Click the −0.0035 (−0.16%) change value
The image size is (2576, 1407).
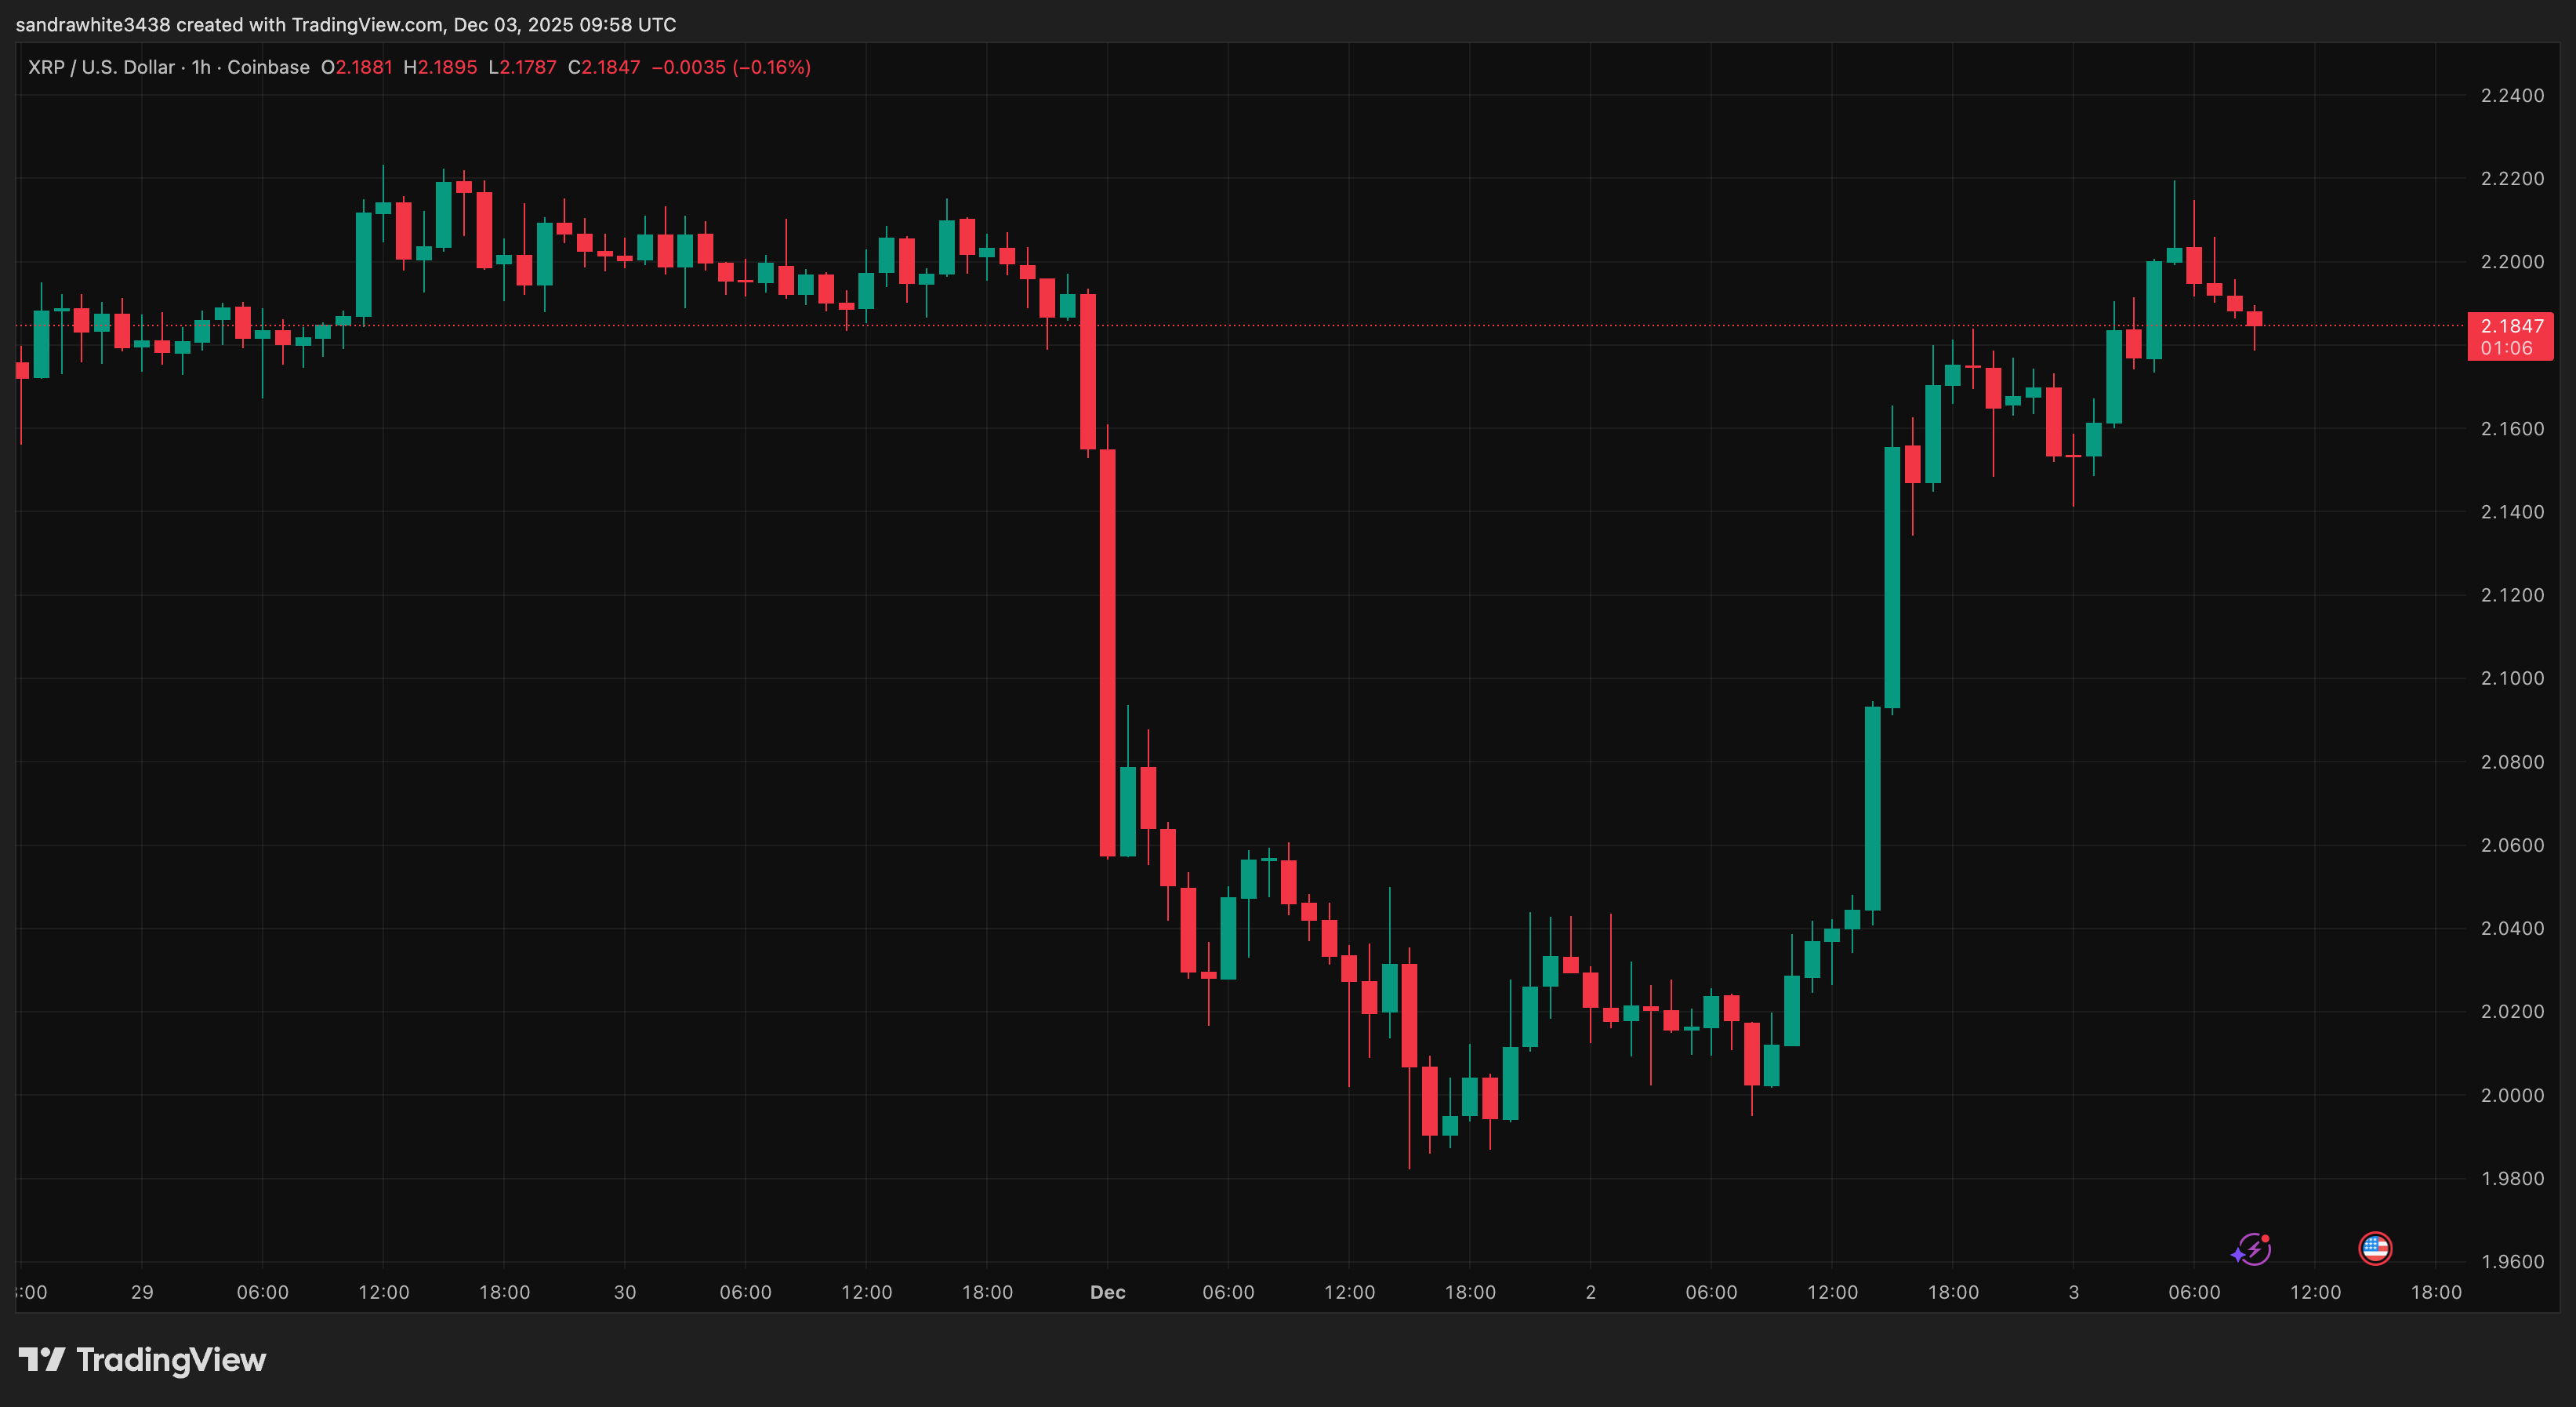[731, 67]
